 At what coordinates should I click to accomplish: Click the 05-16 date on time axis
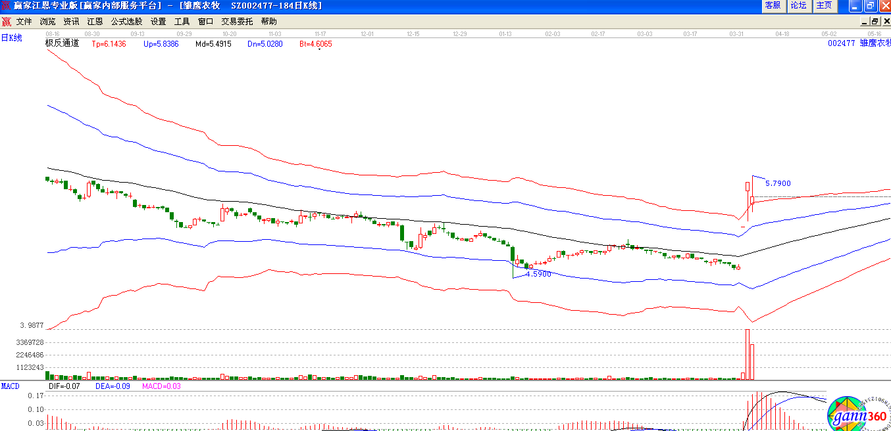tap(875, 34)
